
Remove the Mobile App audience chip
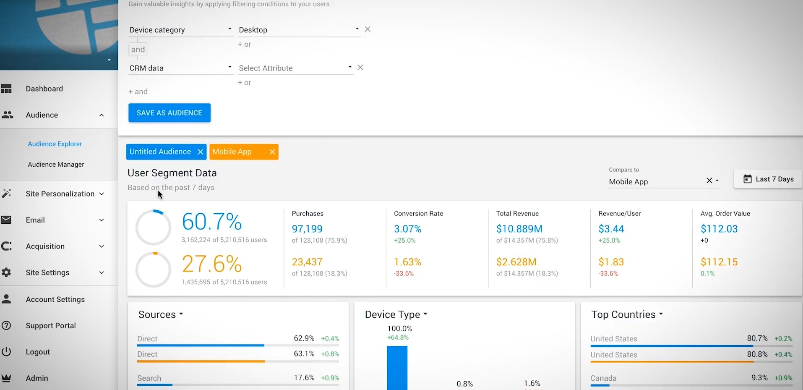coord(272,152)
